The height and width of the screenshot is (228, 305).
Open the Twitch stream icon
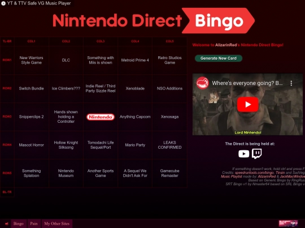click(x=257, y=154)
